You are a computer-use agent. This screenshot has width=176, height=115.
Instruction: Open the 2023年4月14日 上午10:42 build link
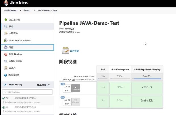tap(26, 98)
